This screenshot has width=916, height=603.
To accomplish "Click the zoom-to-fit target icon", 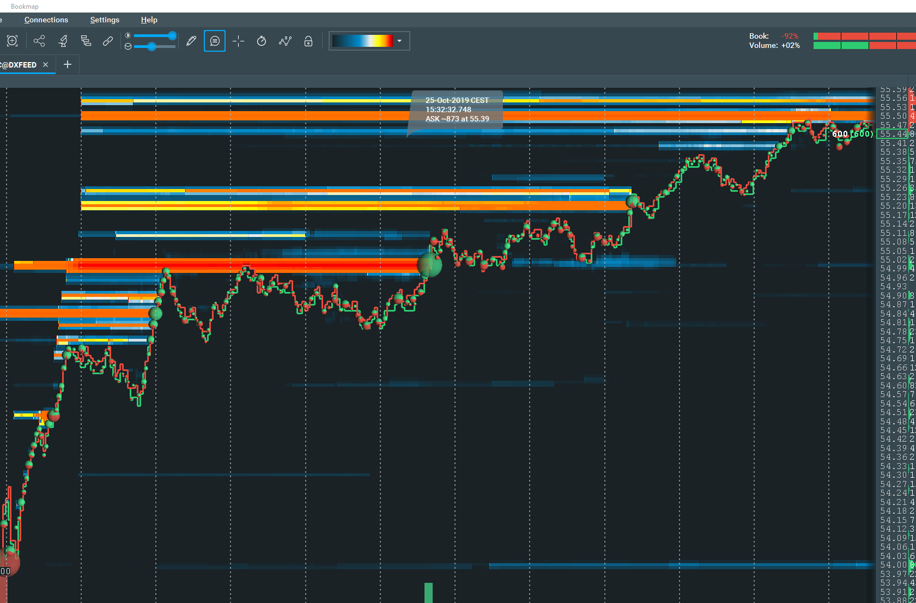I will pyautogui.click(x=12, y=41).
